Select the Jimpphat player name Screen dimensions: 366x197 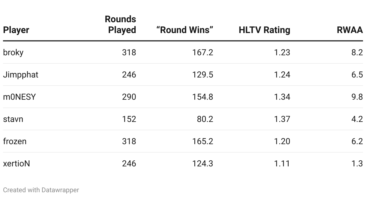(x=21, y=74)
